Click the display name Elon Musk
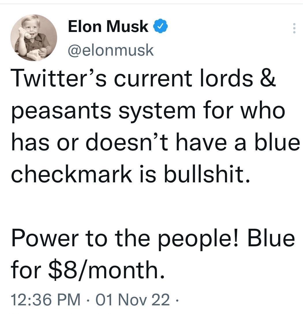This screenshot has height=314, width=303. pos(108,27)
